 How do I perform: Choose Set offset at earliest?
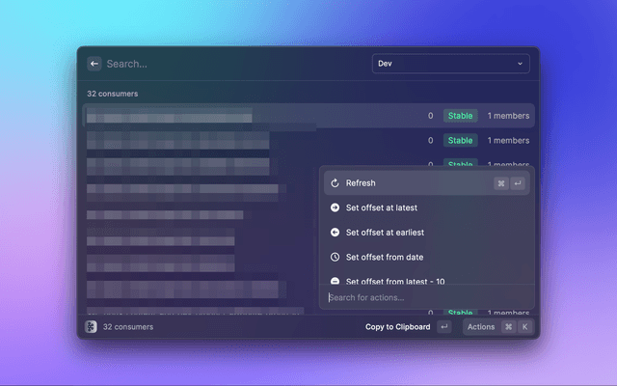click(x=385, y=233)
